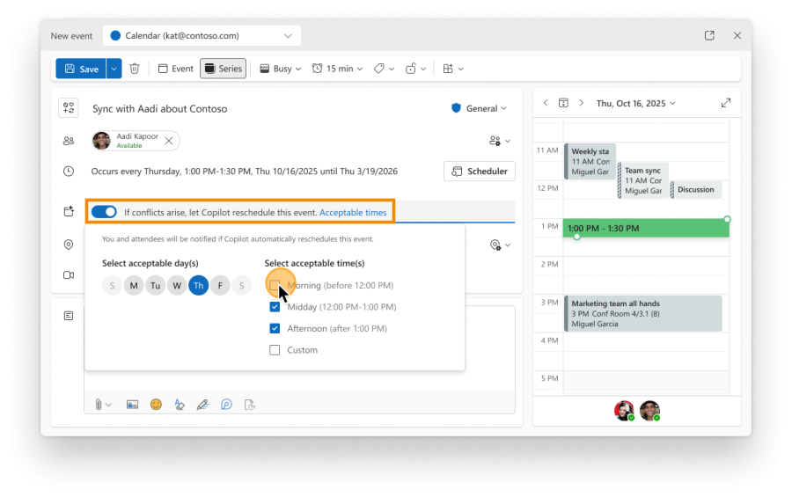The height and width of the screenshot is (497, 792).
Task: Click the emoji icon in the message toolbar
Action: click(x=156, y=405)
